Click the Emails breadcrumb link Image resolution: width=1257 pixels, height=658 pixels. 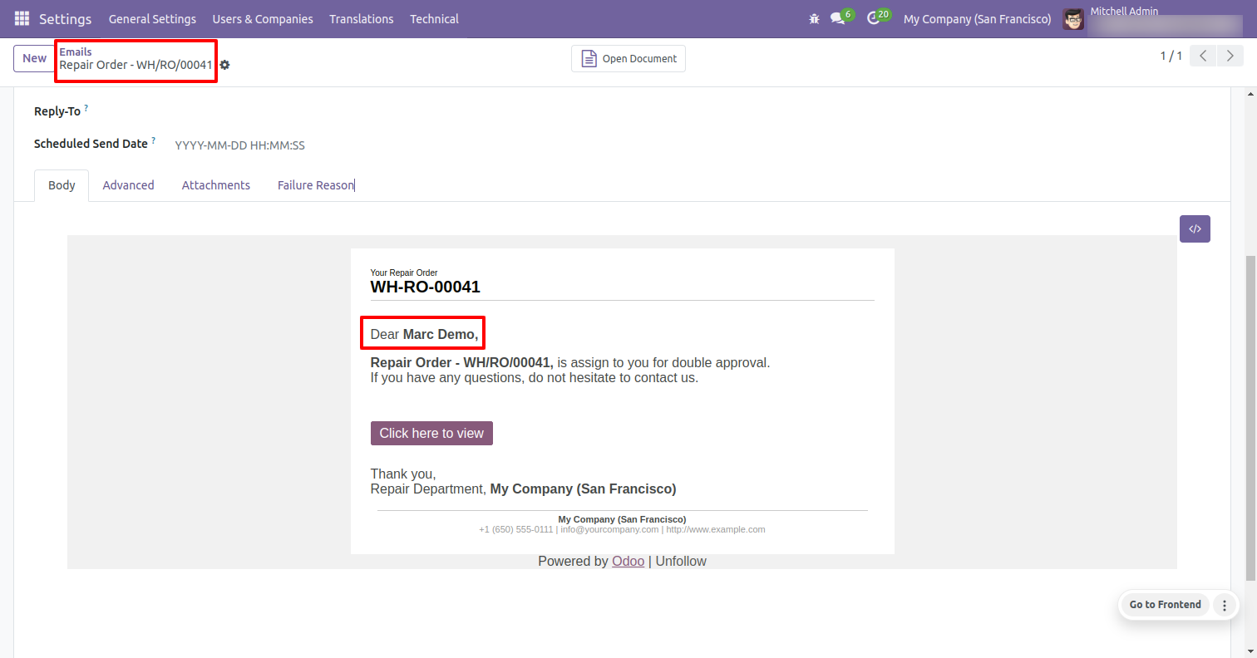click(76, 52)
